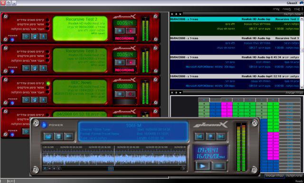The width and height of the screenshot is (304, 183).
Task: Open dropdown arrow of recordings list panel
Action: pos(180,14)
